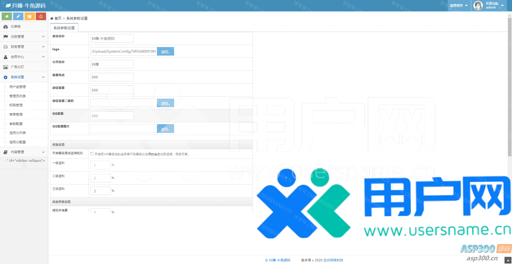
Task: Open 菜单管理 in the sidebar
Action: 16,115
